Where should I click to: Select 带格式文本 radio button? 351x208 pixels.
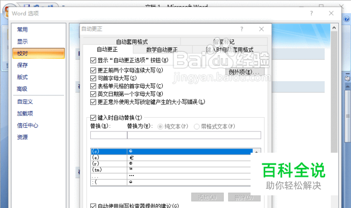coord(196,127)
